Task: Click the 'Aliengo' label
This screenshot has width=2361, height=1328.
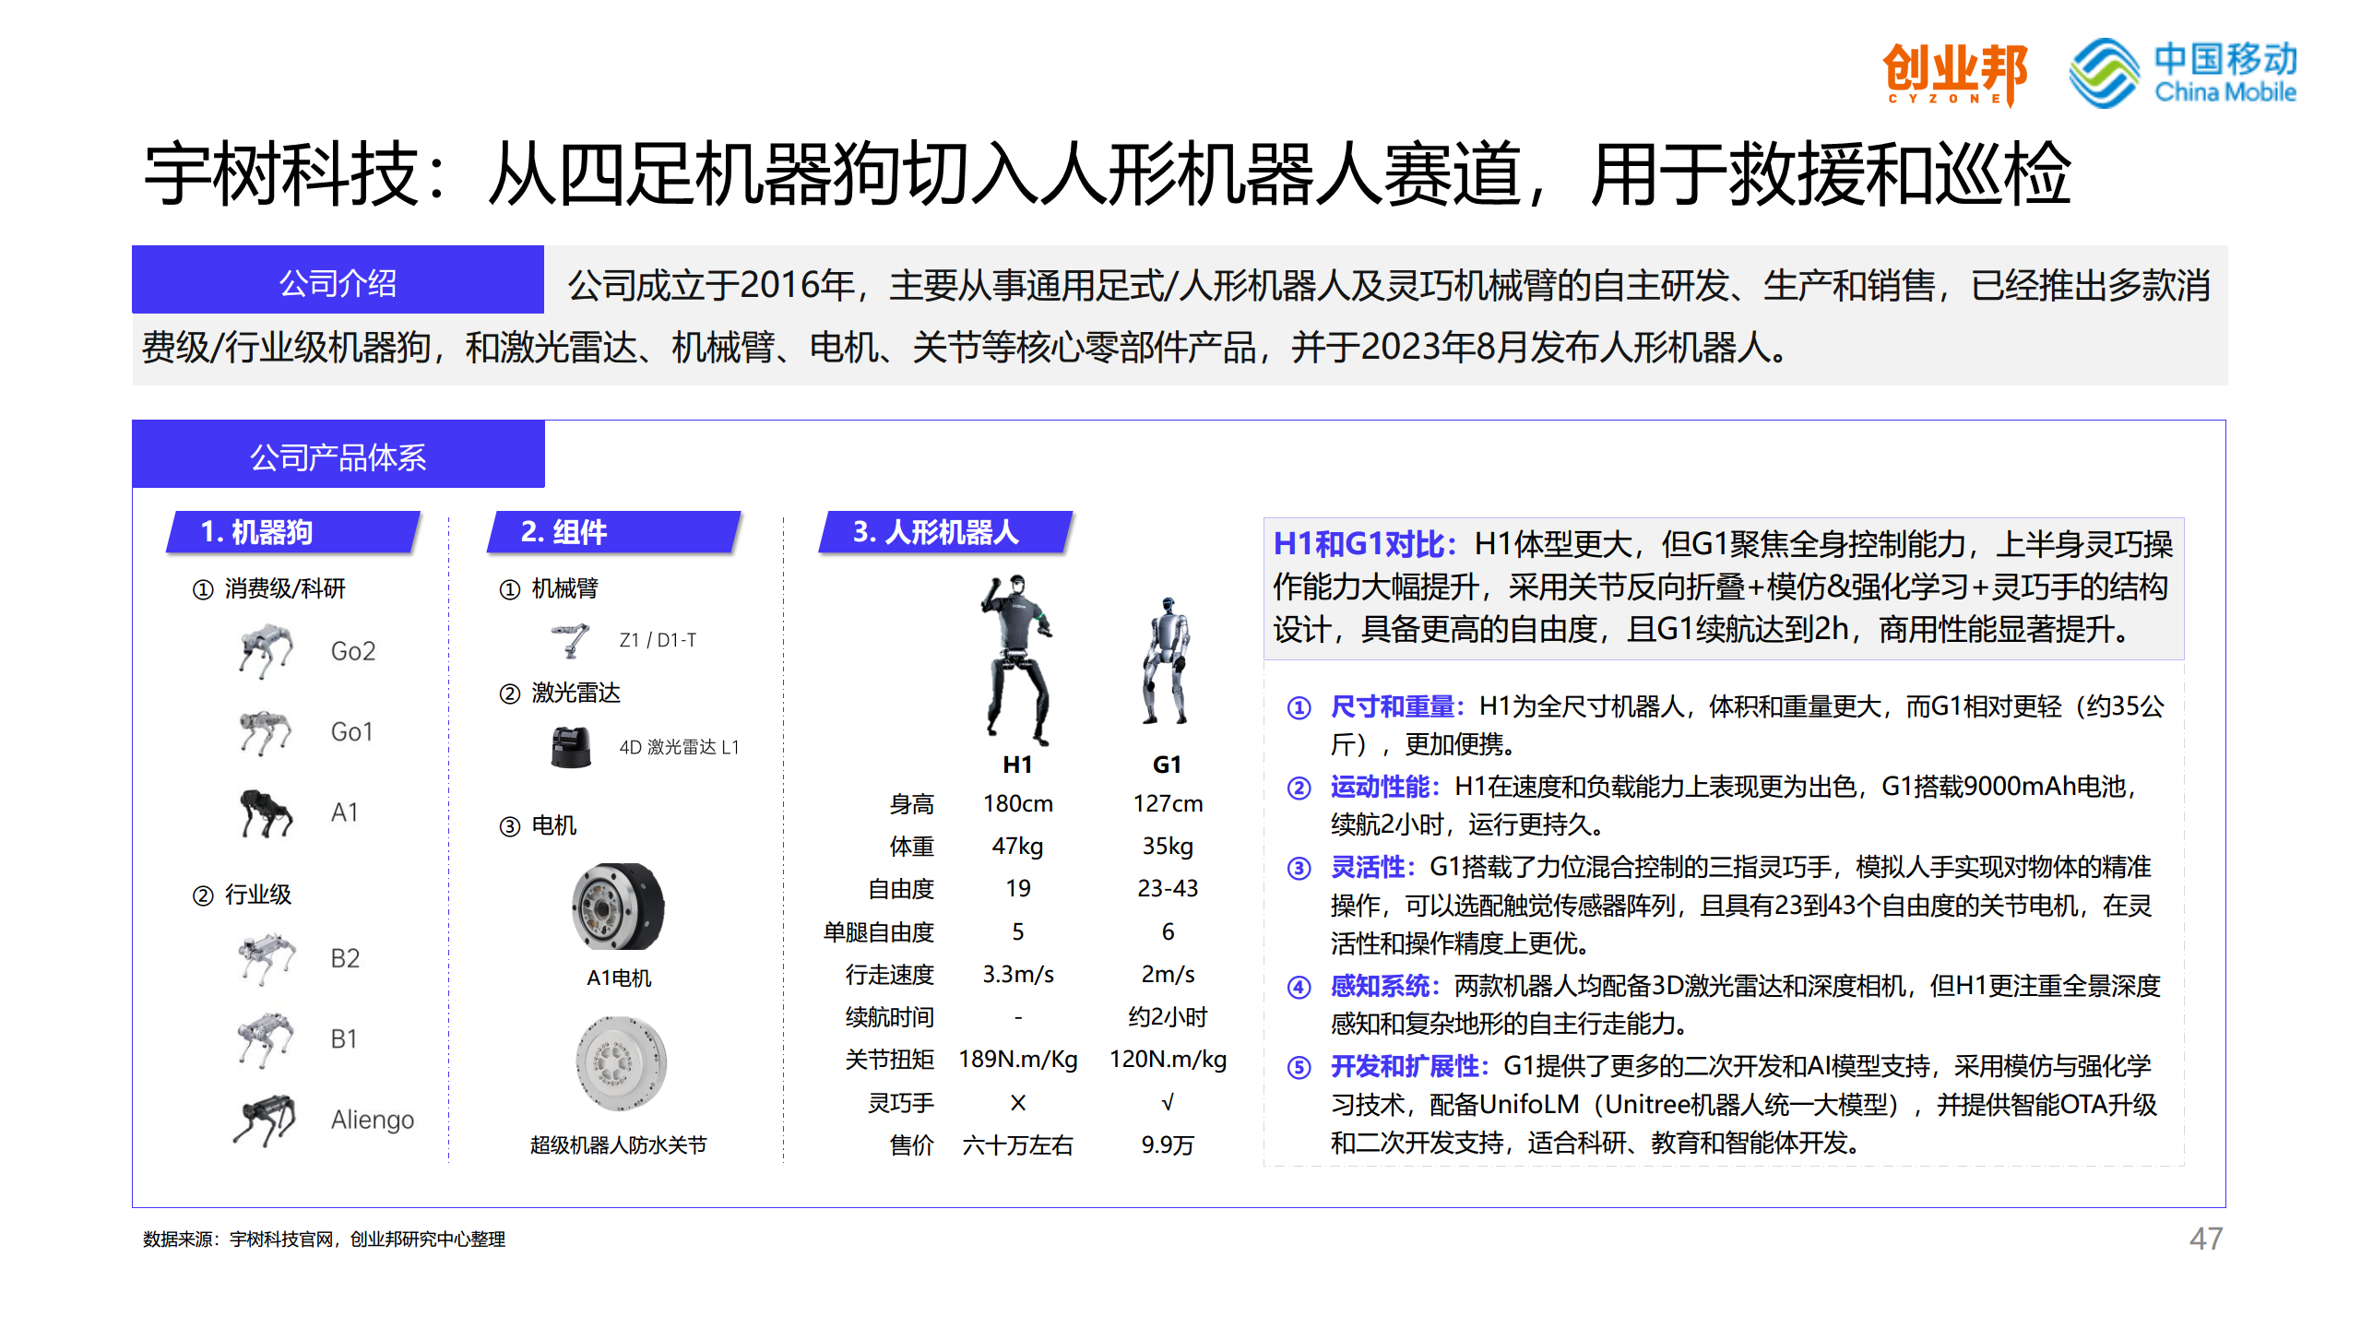Action: (373, 1120)
